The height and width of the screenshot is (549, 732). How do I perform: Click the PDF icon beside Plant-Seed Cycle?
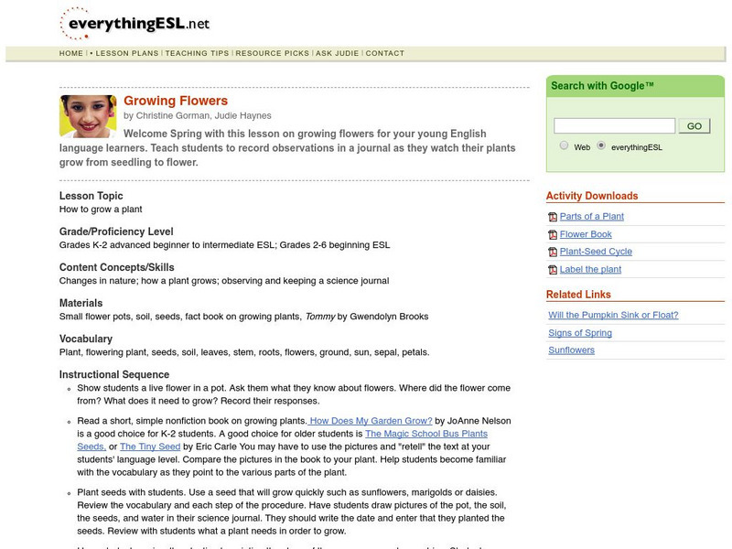click(x=553, y=252)
